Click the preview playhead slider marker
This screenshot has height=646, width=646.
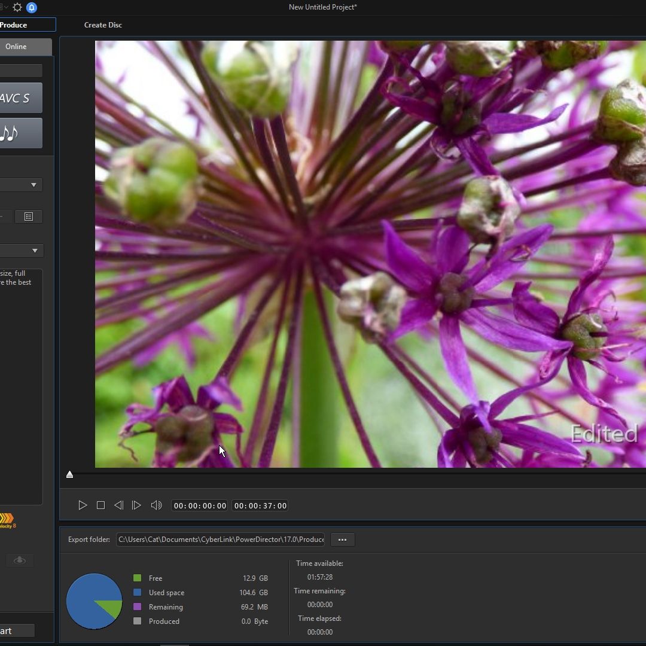[69, 474]
